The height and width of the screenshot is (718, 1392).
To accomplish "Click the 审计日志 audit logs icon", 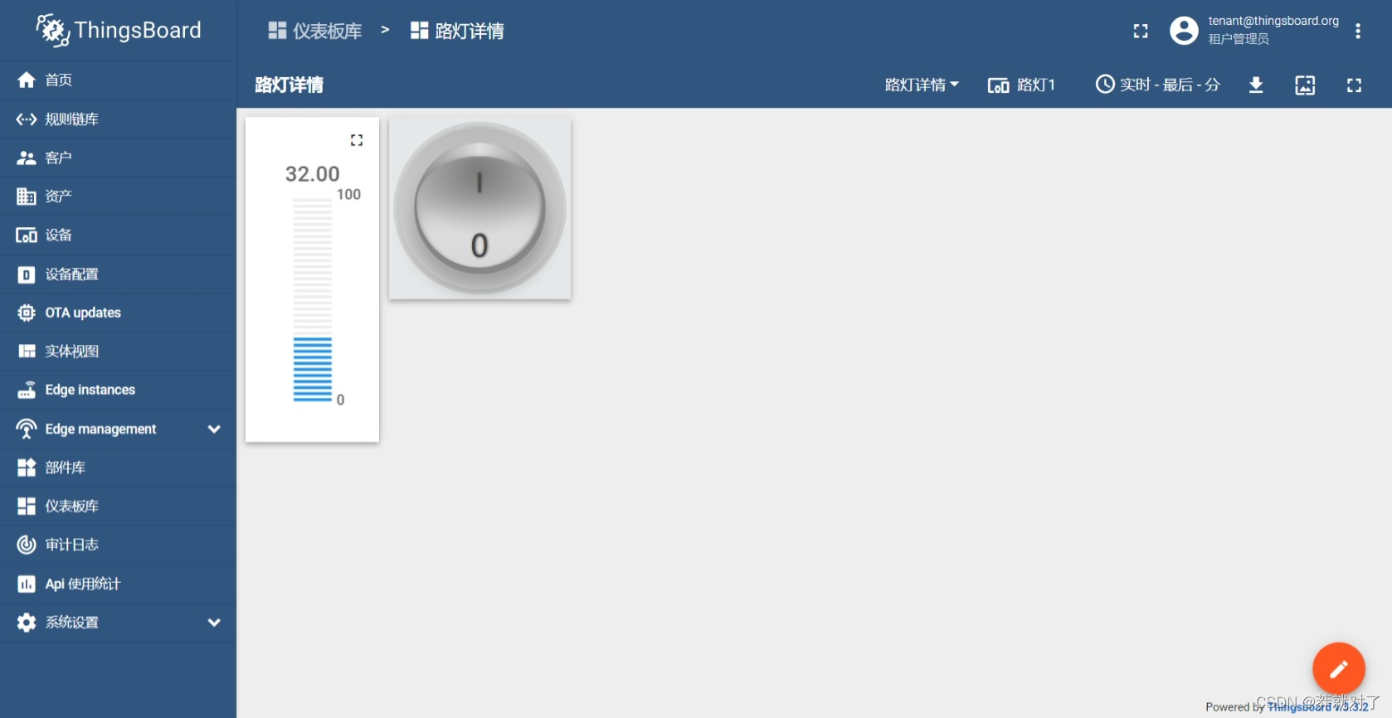I will 27,545.
